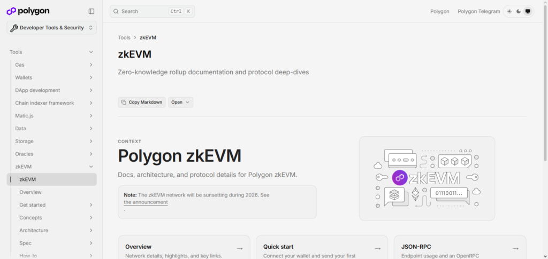Collapse the zkEVM sidebar section
The width and height of the screenshot is (548, 259).
pos(91,167)
